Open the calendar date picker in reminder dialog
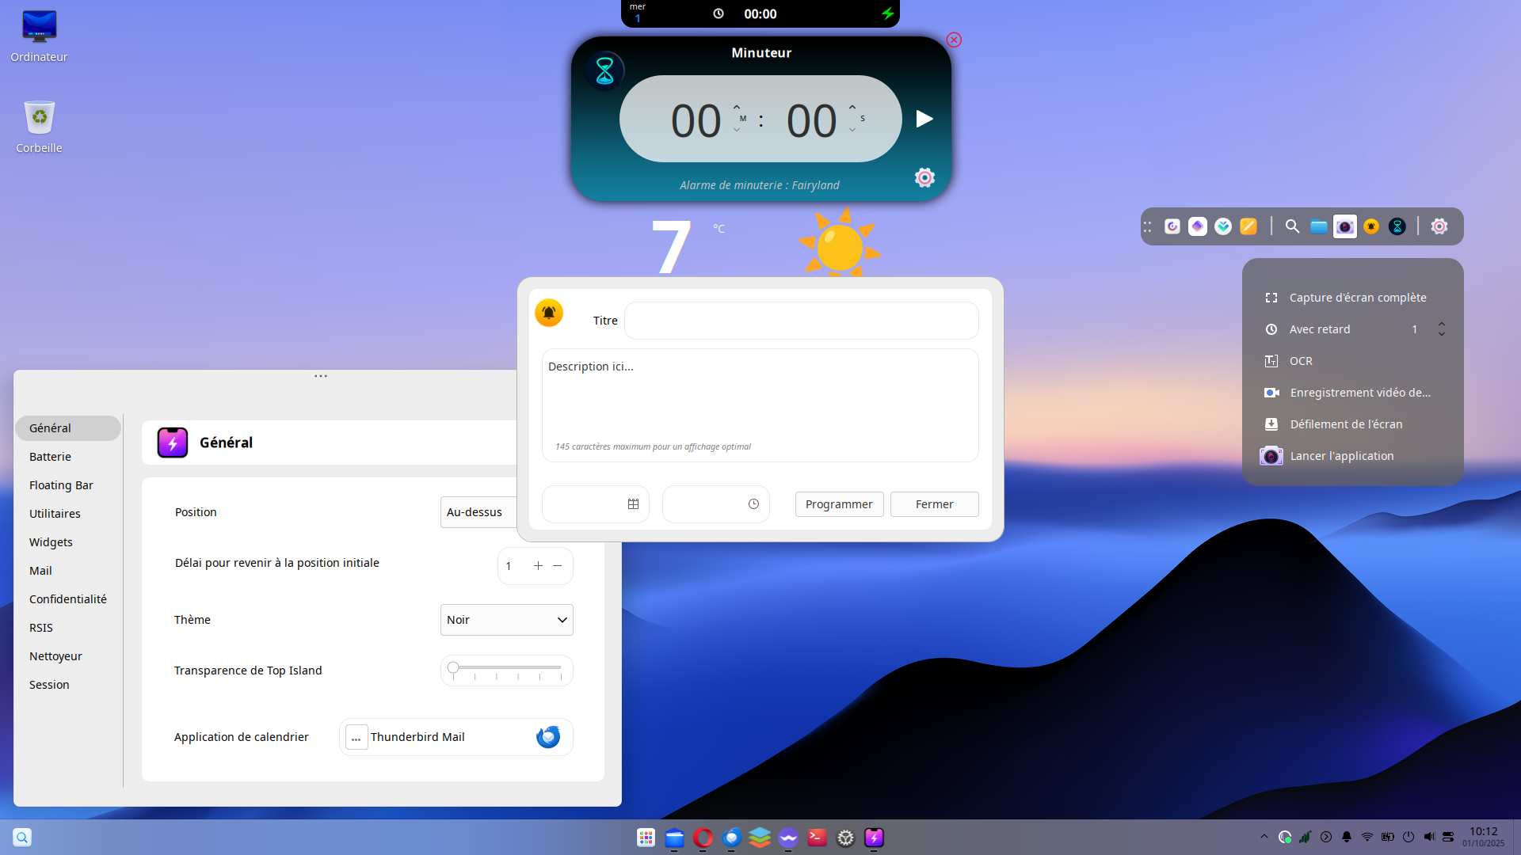Screen dimensions: 1521x855 [633, 504]
